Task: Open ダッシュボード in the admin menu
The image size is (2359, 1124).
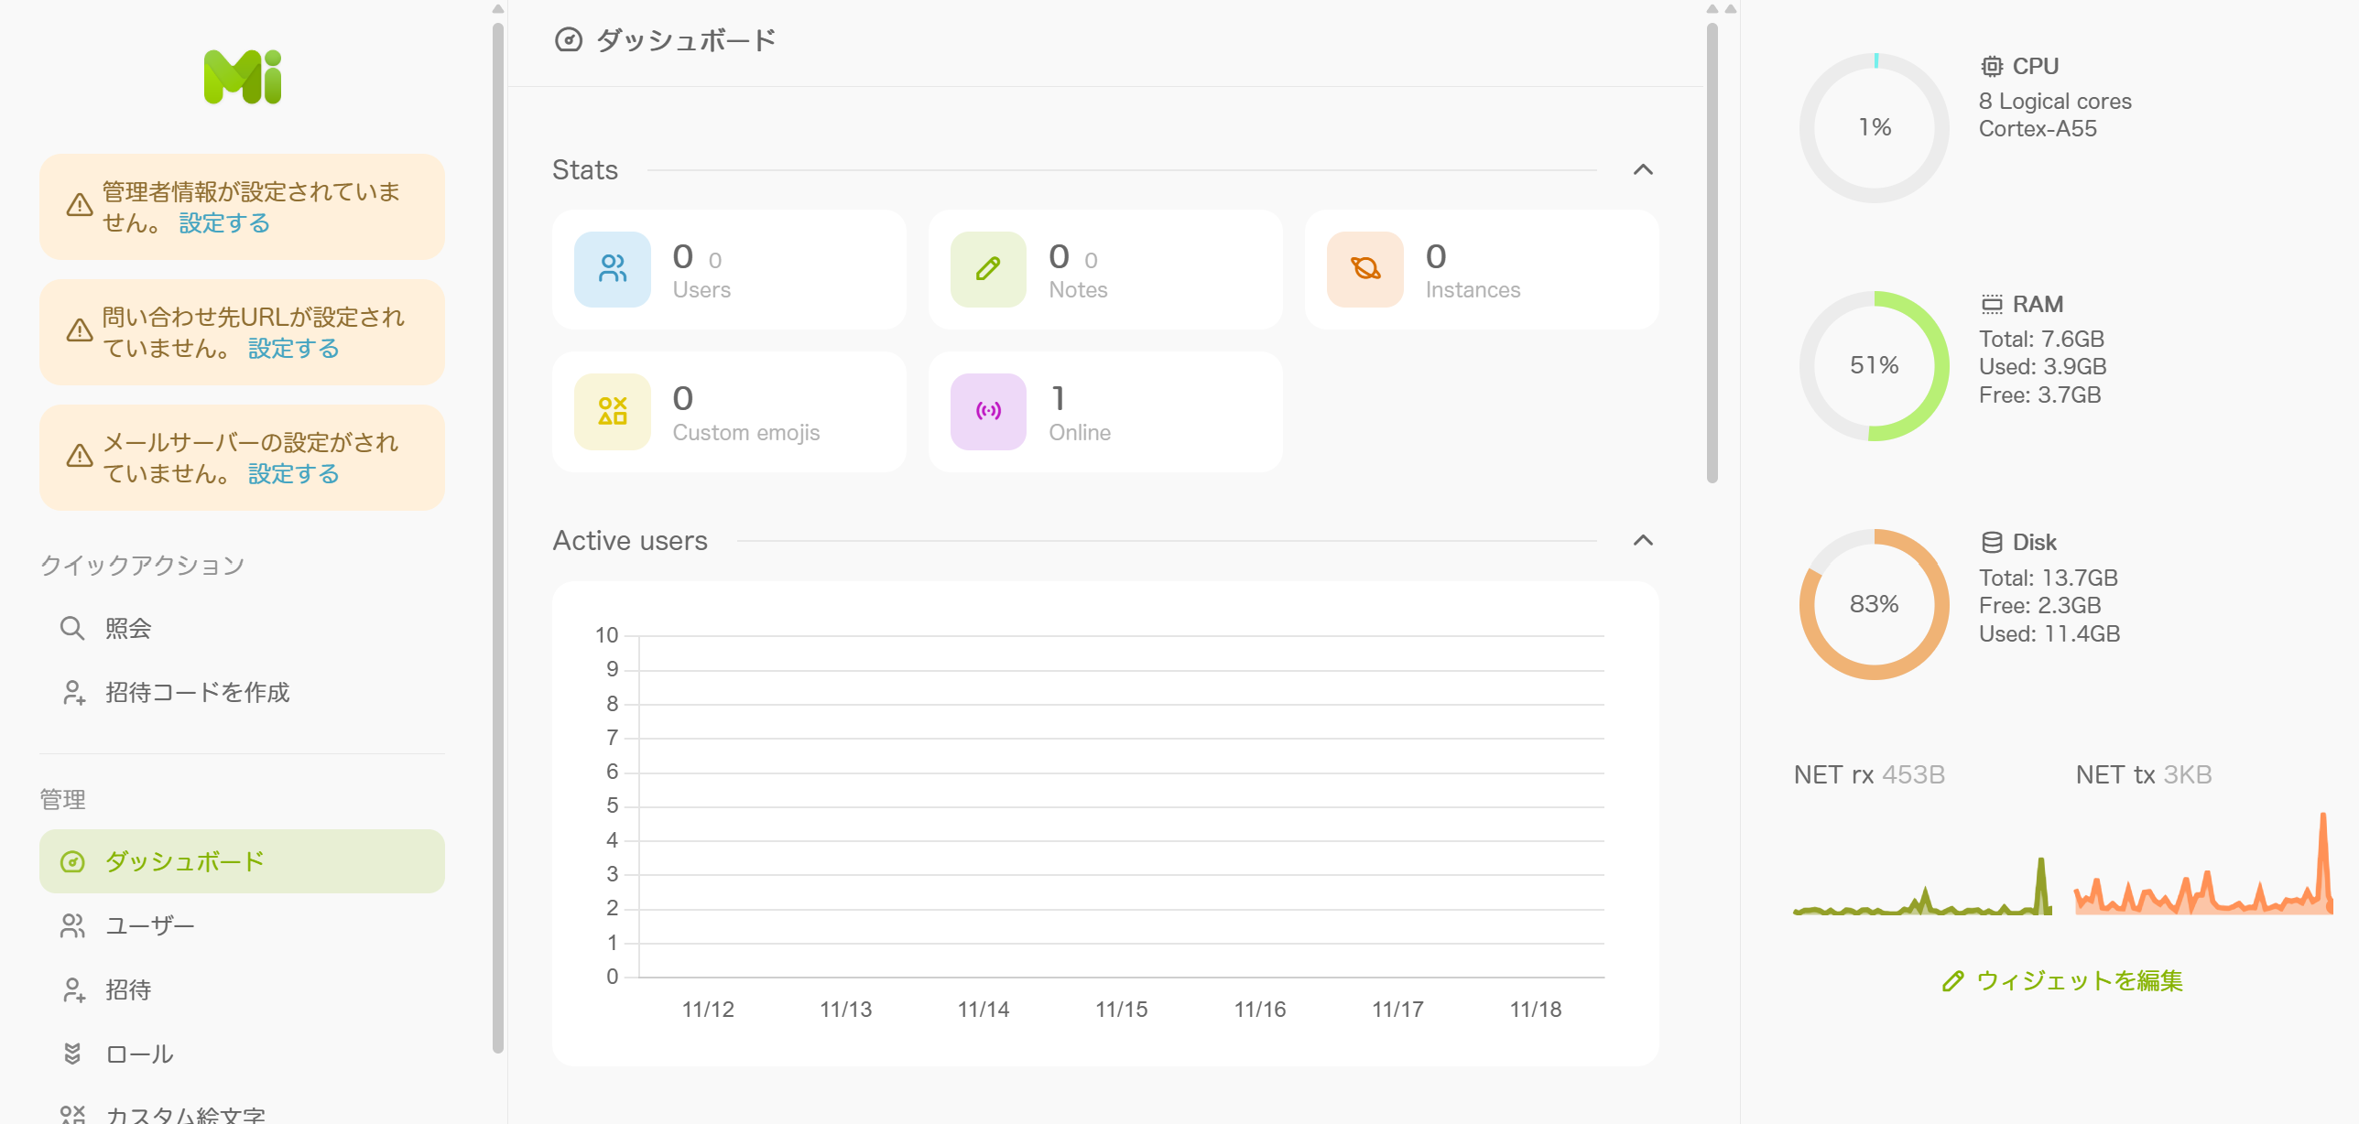Action: [x=242, y=861]
